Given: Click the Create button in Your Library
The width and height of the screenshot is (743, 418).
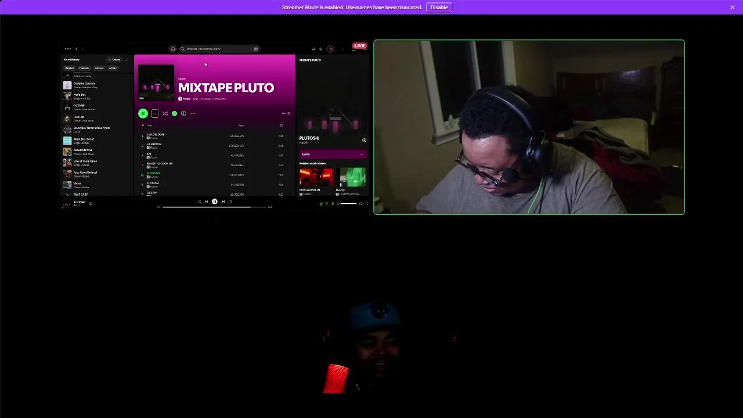Looking at the screenshot, I should (x=116, y=60).
